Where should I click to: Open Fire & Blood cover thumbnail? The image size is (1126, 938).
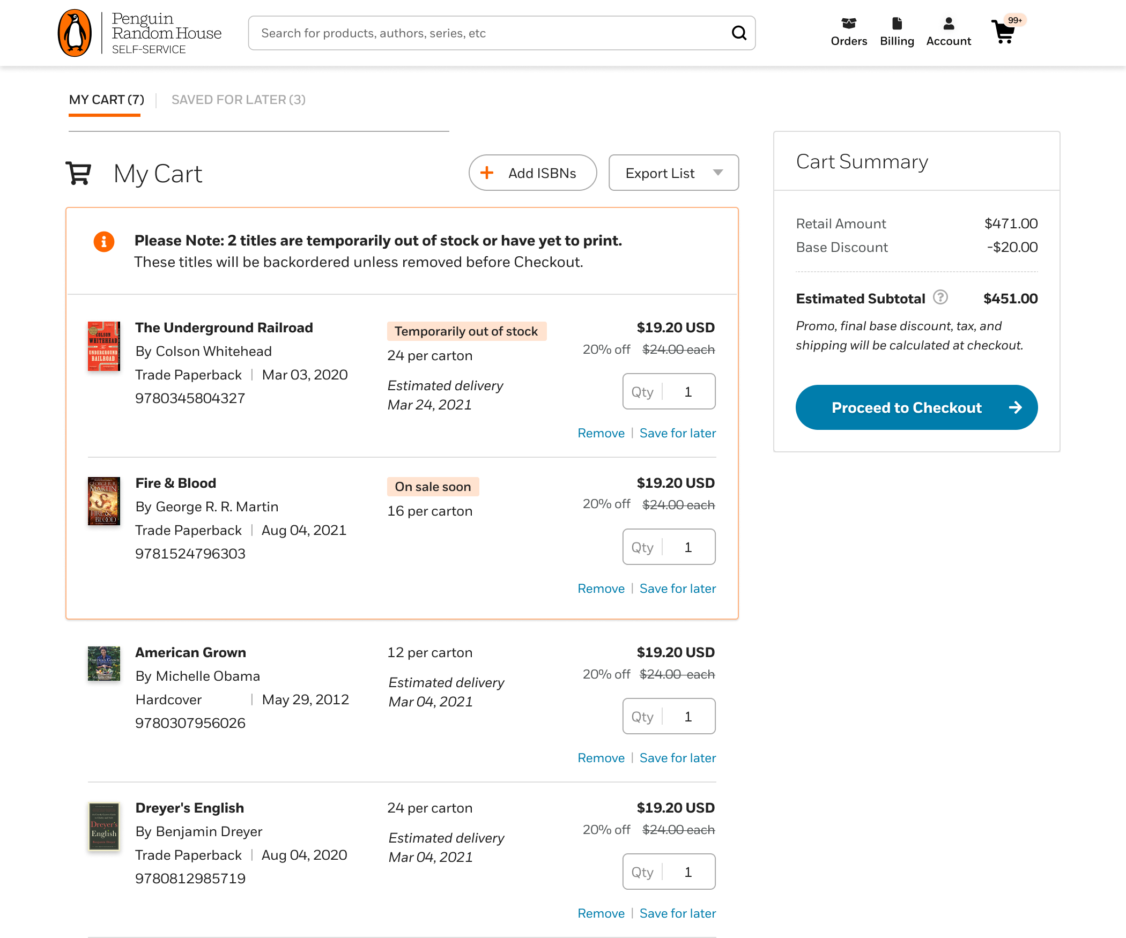[104, 501]
